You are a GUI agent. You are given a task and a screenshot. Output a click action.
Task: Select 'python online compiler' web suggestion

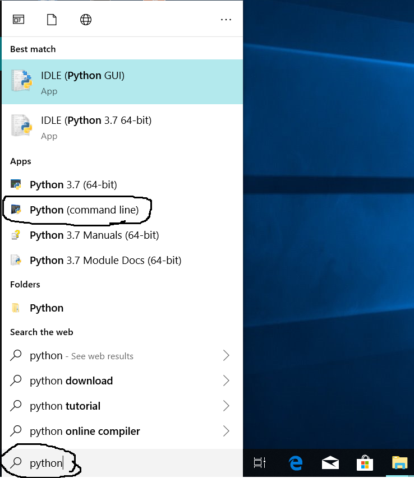(122, 431)
